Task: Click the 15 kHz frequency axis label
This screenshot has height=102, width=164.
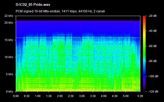Action: pyautogui.click(x=9, y=40)
